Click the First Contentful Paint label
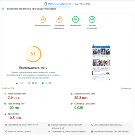135x136 pixels. tap(17, 94)
